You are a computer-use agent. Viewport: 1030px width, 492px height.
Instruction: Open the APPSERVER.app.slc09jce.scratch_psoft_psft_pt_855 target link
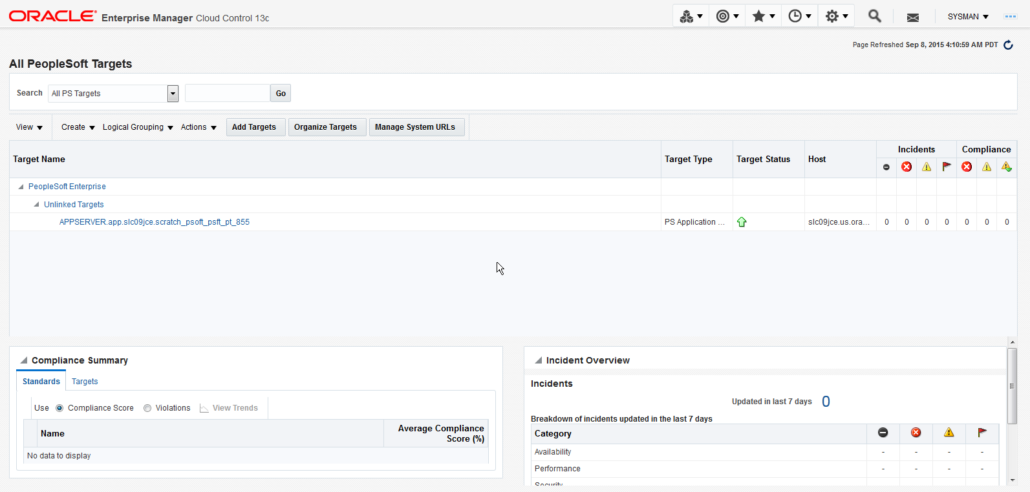(x=155, y=222)
